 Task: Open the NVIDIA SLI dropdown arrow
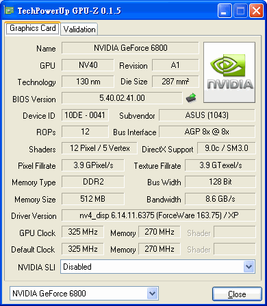249,266
